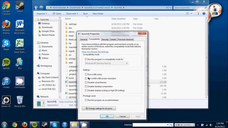Switch to the Details tab
Screen dimensions: 228x128
pos(113,39)
